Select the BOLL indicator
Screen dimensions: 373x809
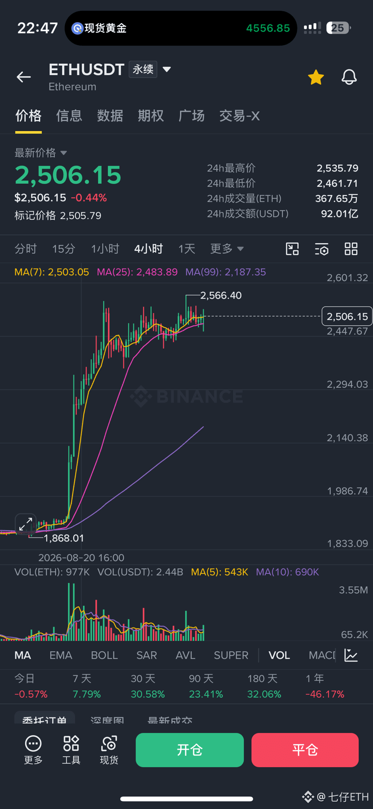[x=104, y=655]
